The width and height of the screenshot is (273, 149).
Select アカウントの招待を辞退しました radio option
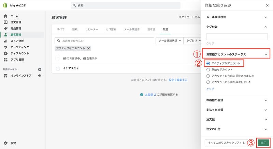[x=208, y=82]
